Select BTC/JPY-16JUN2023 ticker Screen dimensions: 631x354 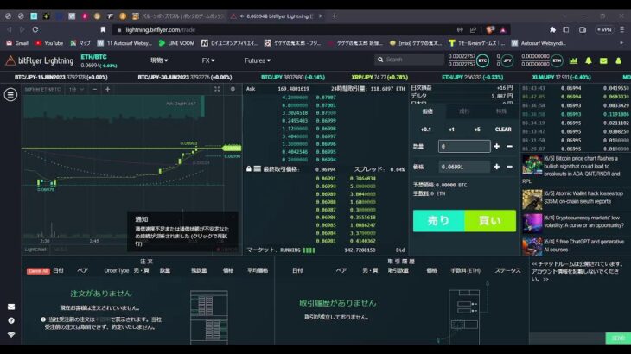61,77
